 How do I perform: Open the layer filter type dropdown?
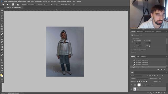136,76
